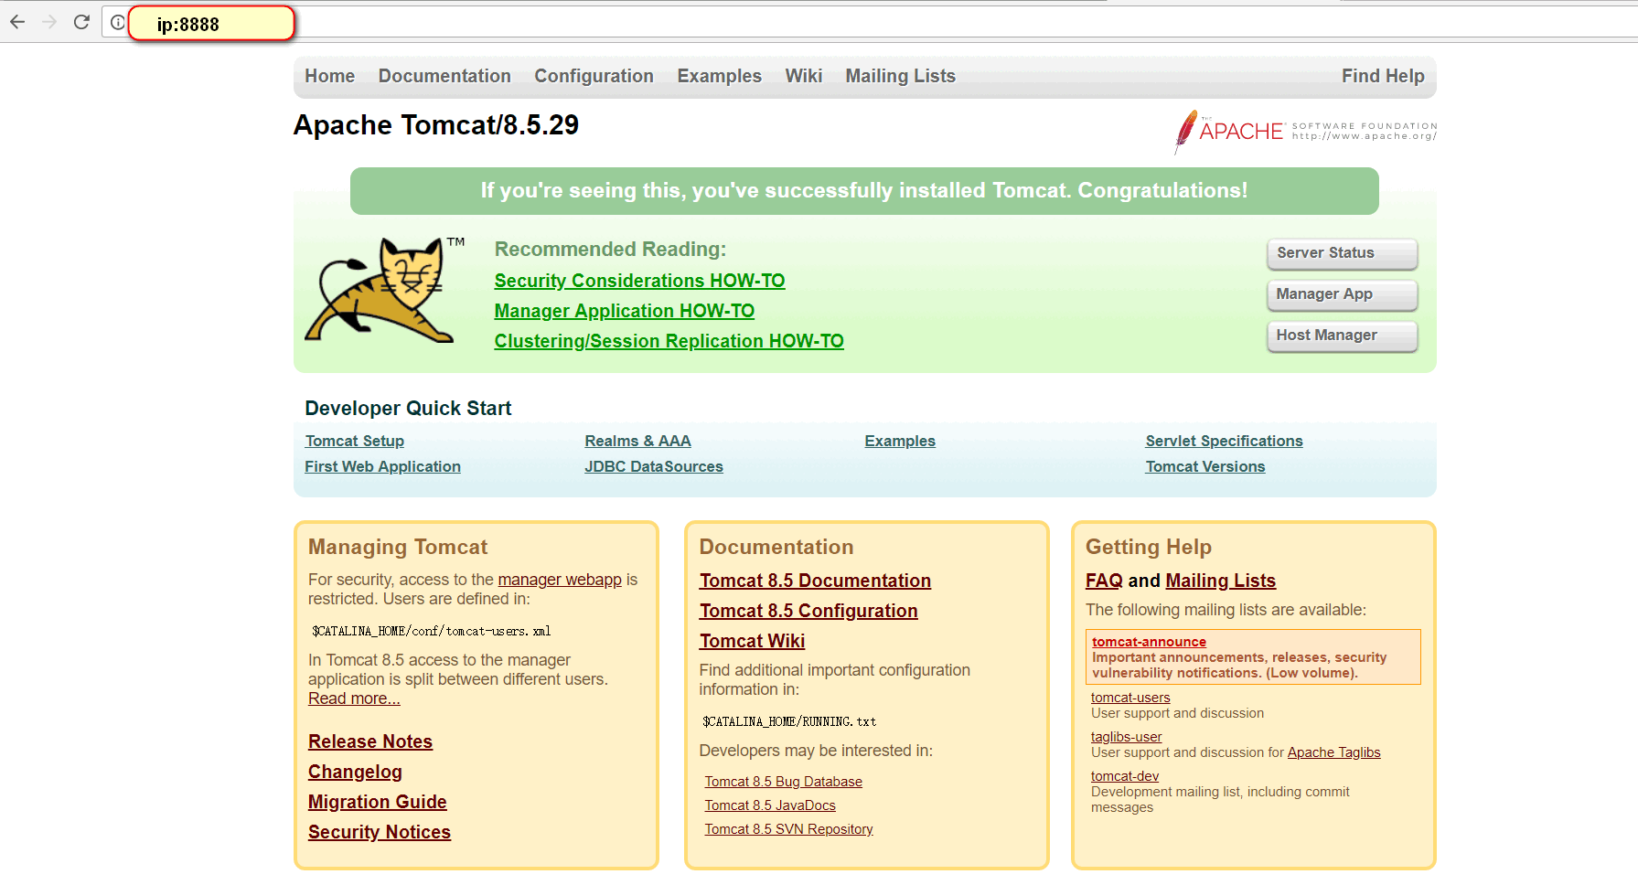Open the First Web Application link
This screenshot has width=1638, height=885.
(x=382, y=467)
